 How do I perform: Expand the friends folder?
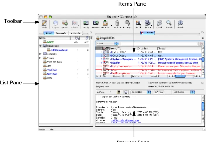[40, 58]
